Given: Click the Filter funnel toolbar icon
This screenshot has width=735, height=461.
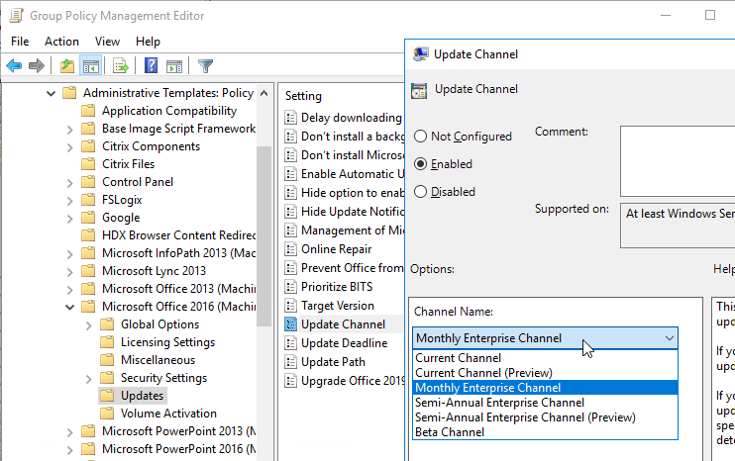Looking at the screenshot, I should (x=205, y=66).
